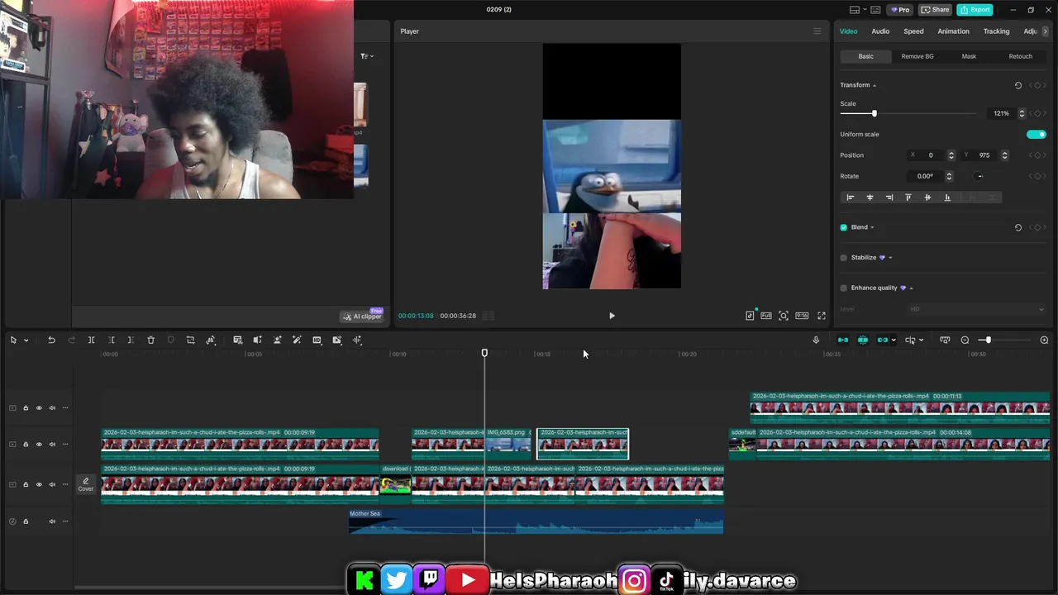The width and height of the screenshot is (1058, 595).
Task: Show more inspector tabs with the arrow
Action: pyautogui.click(x=1045, y=31)
